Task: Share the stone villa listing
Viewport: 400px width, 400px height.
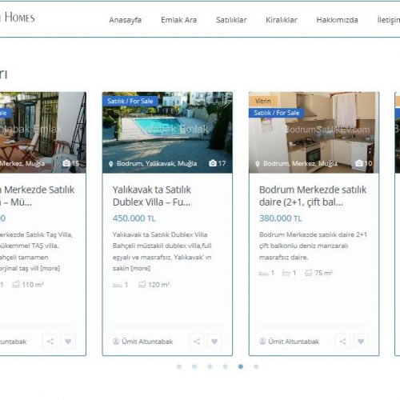Action: coord(50,341)
